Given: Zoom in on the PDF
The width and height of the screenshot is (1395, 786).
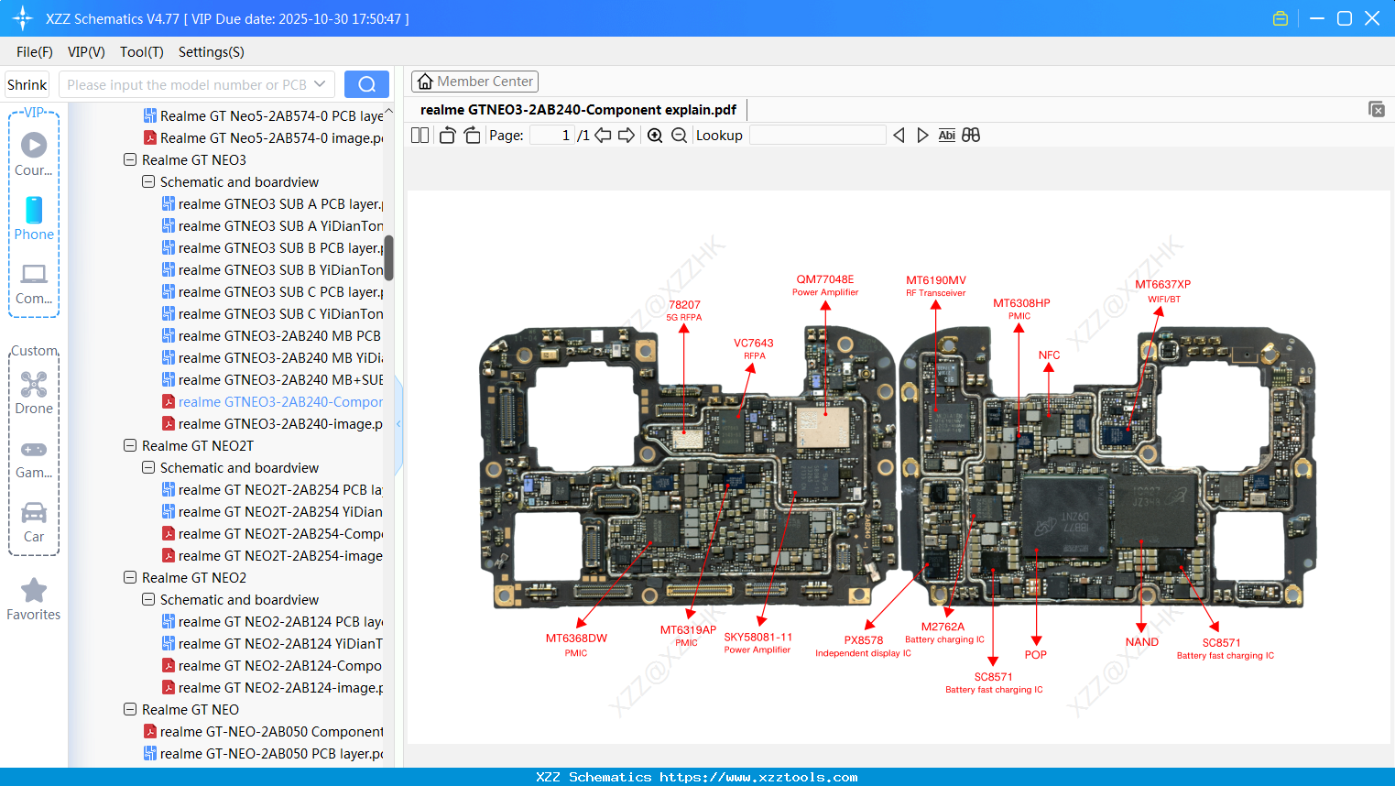Looking at the screenshot, I should point(655,135).
